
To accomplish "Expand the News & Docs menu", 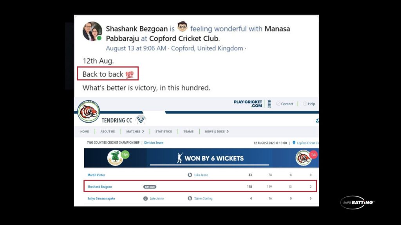I will (x=217, y=131).
